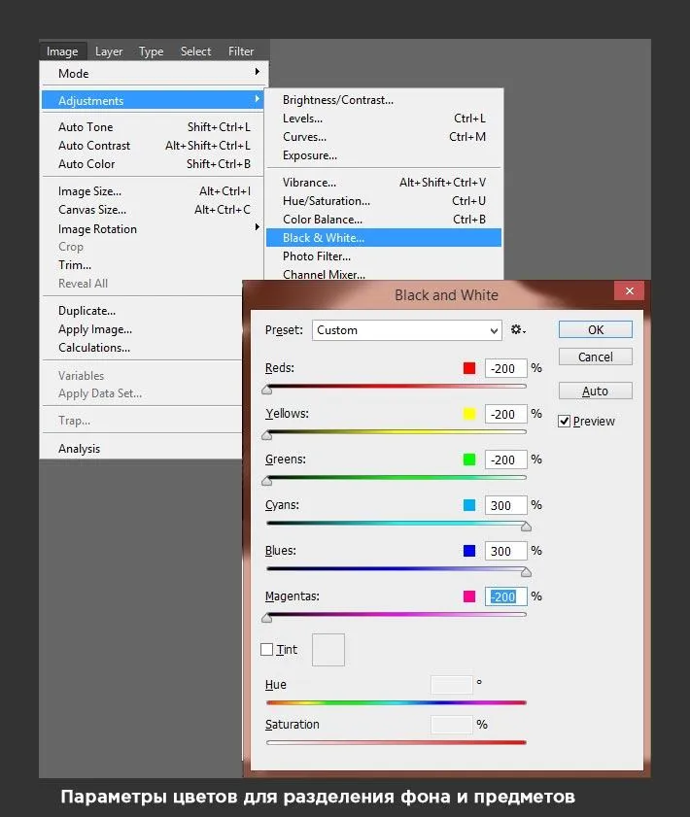Choose Levels adjustment

coord(384,119)
